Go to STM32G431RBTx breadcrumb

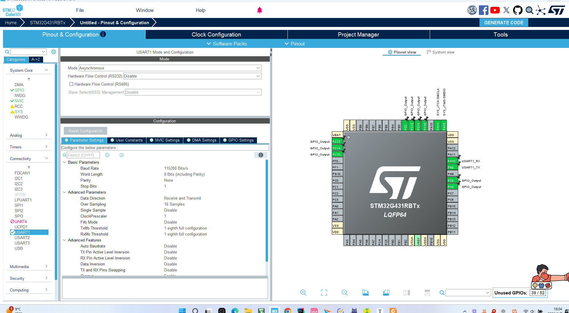[48, 22]
